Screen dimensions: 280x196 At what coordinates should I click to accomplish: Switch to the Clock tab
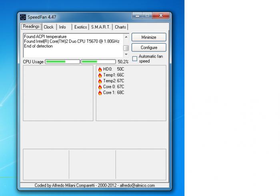[48, 27]
